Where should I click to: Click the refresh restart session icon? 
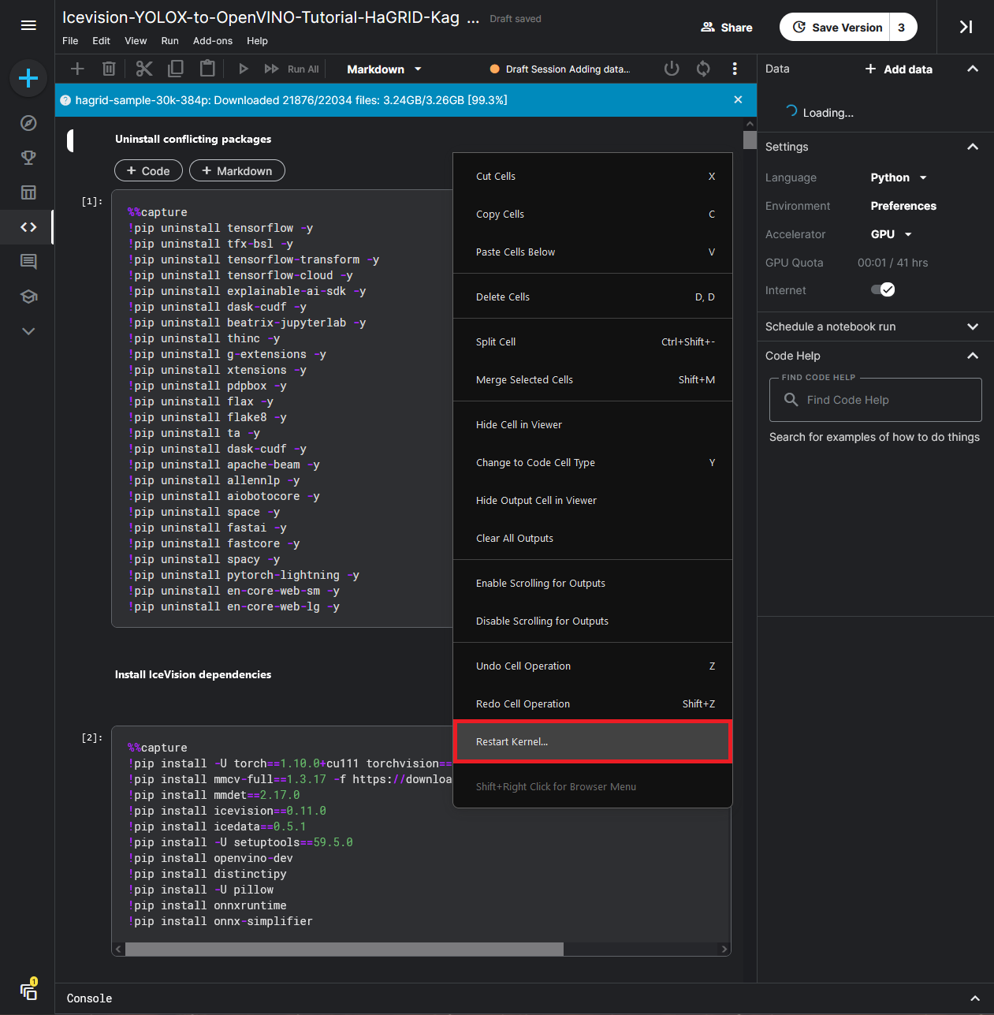(x=703, y=69)
